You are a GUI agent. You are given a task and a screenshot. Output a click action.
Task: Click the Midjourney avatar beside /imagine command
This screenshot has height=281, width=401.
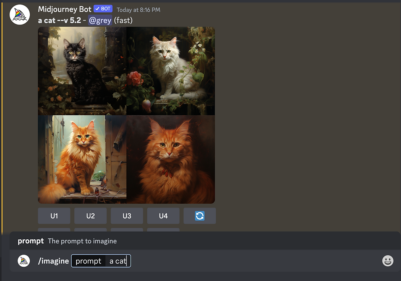(x=24, y=261)
